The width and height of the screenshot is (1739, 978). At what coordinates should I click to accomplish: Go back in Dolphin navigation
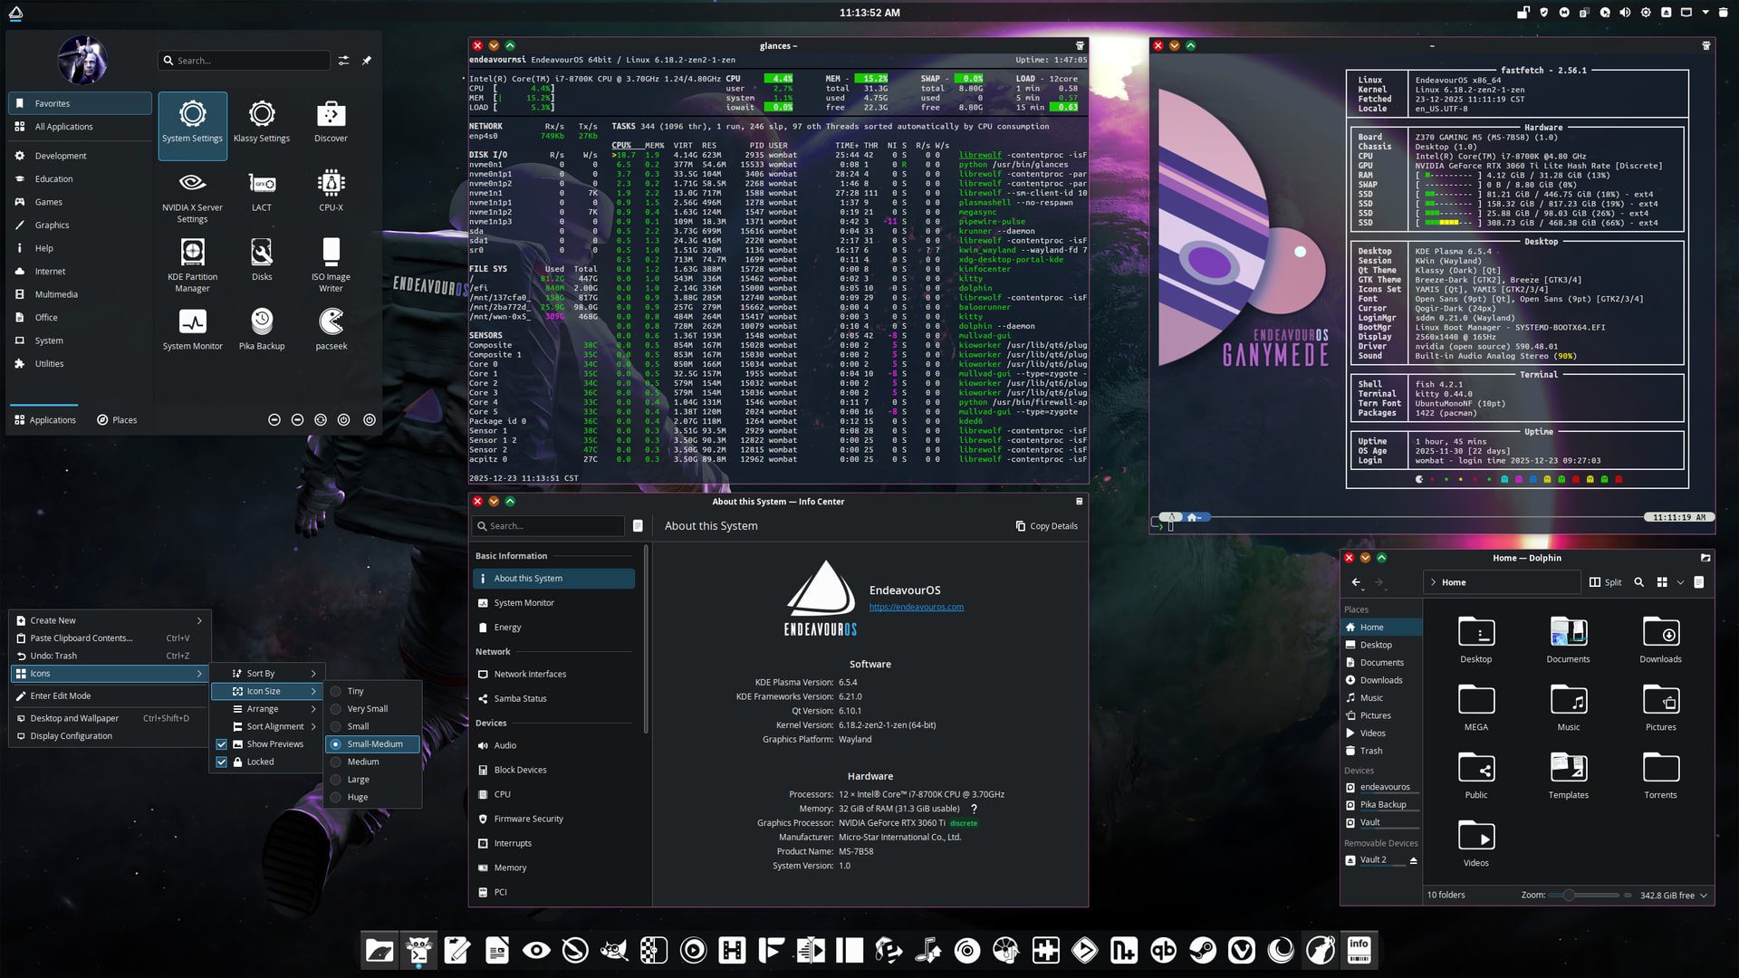[x=1356, y=582]
